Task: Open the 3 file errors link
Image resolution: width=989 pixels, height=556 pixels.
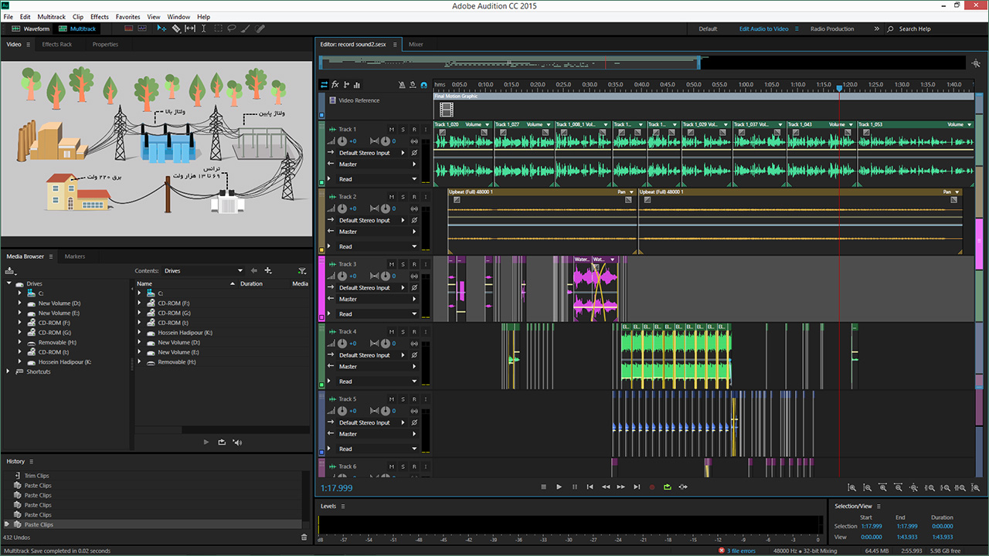Action: point(739,551)
